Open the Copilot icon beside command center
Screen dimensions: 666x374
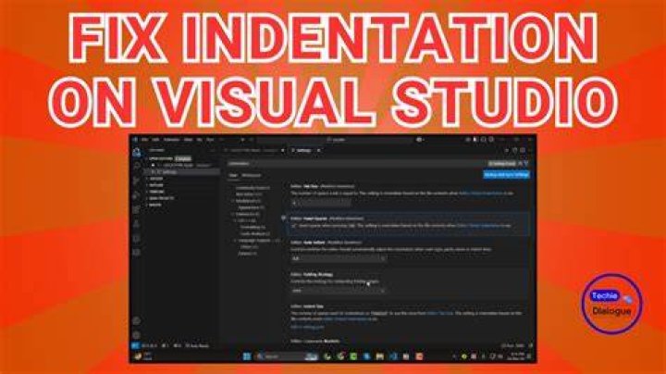420,140
